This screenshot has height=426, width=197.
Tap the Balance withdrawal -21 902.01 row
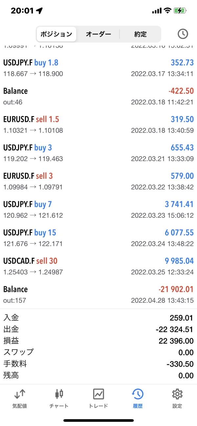tap(98, 294)
